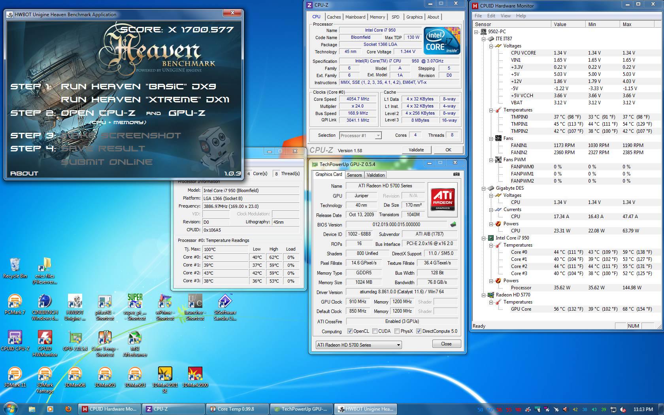
Task: Click OK button in CPU-Z
Action: [448, 150]
